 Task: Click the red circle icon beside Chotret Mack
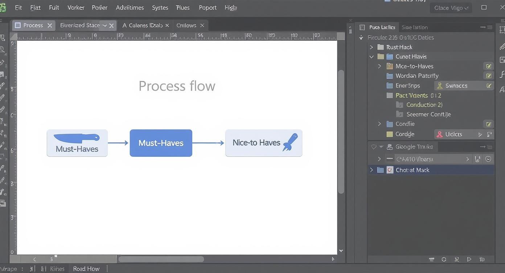pyautogui.click(x=390, y=170)
